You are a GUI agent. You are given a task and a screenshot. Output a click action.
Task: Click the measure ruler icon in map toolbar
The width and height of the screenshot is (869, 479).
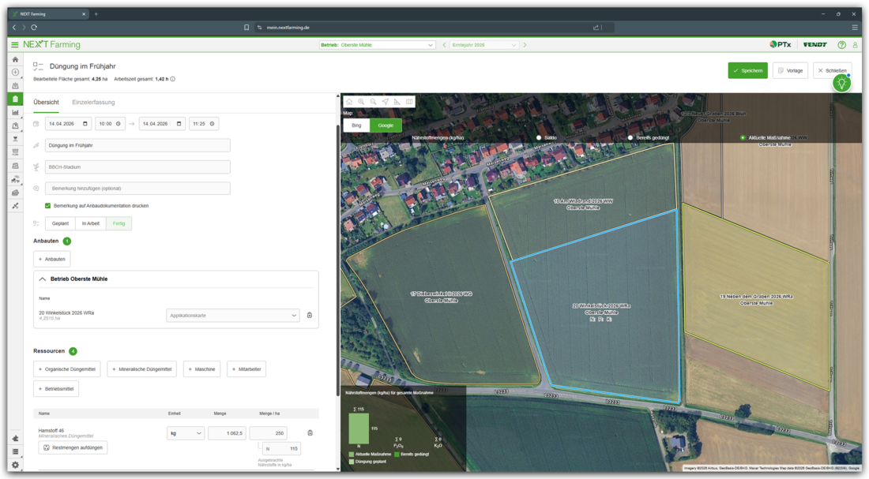point(397,102)
